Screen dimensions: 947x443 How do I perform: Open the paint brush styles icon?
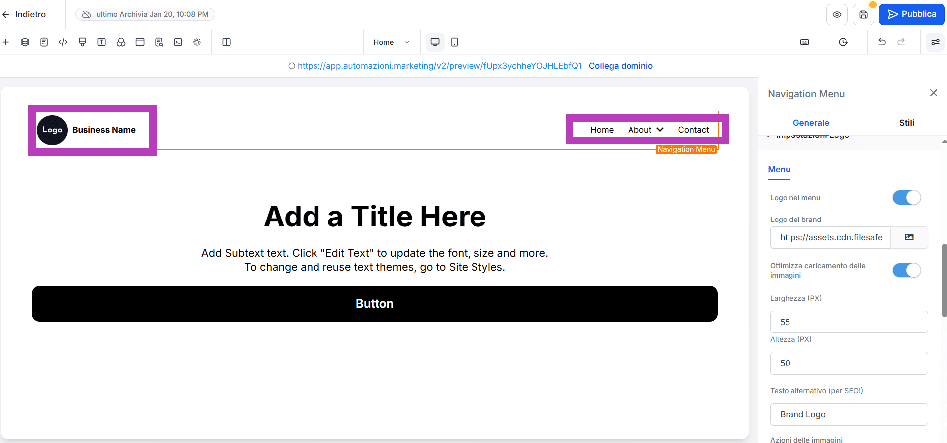[x=83, y=42]
